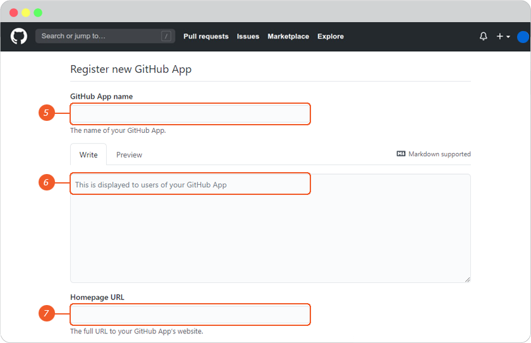Click the 'Homepage URL' label
Image resolution: width=531 pixels, height=343 pixels.
[97, 297]
